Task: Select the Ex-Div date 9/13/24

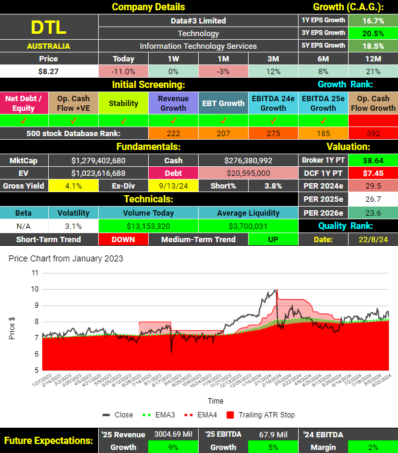Action: point(173,186)
